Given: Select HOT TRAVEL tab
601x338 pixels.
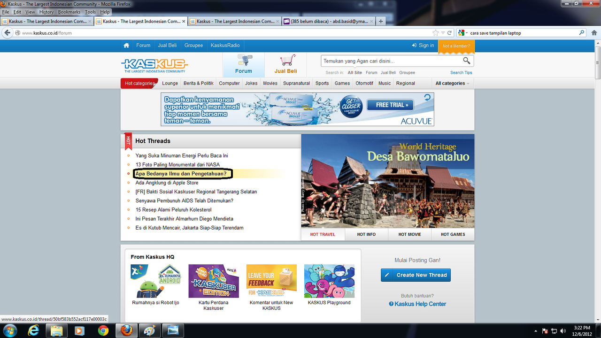Looking at the screenshot, I should (323, 234).
